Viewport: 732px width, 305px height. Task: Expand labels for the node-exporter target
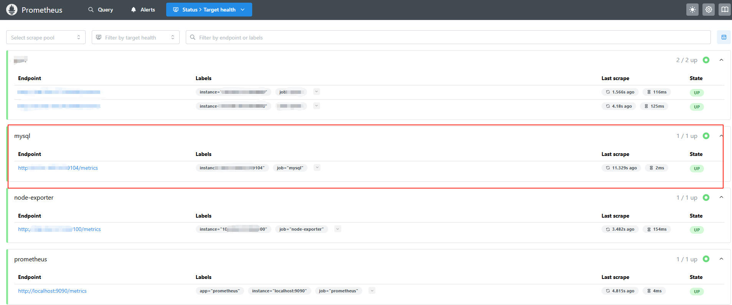coord(337,229)
